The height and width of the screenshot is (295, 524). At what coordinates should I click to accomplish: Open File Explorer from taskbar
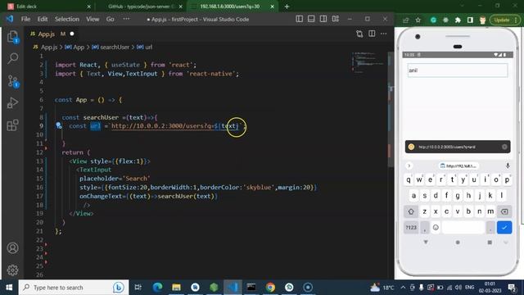point(177,288)
